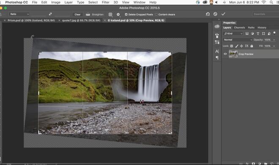This screenshot has width=279, height=165.
Task: Open crop overlay grid options
Action: (x=110, y=14)
